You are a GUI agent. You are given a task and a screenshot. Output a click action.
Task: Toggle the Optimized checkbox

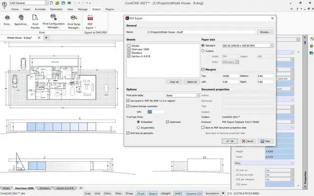click(x=167, y=122)
